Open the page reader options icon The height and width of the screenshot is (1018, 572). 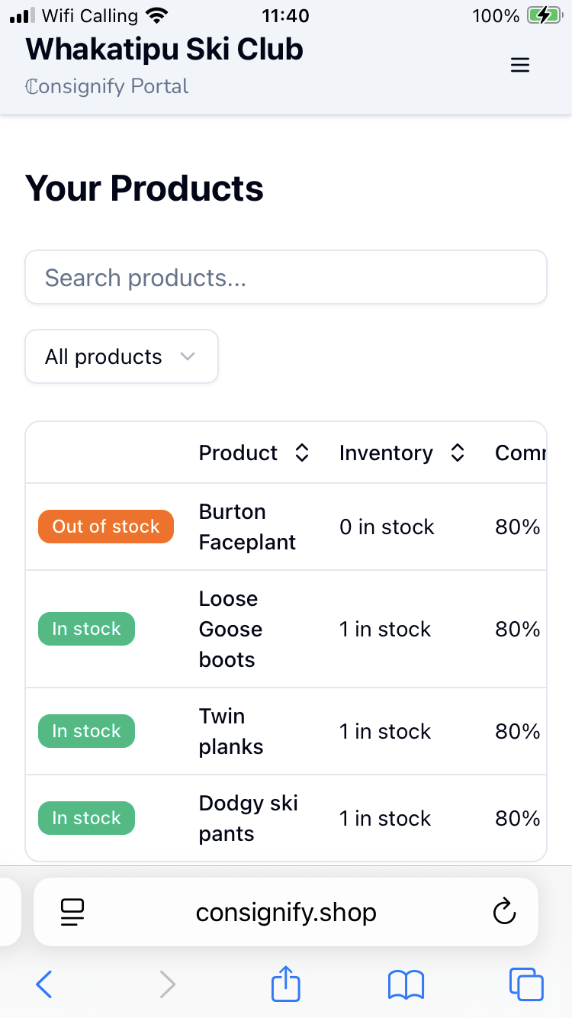[72, 912]
